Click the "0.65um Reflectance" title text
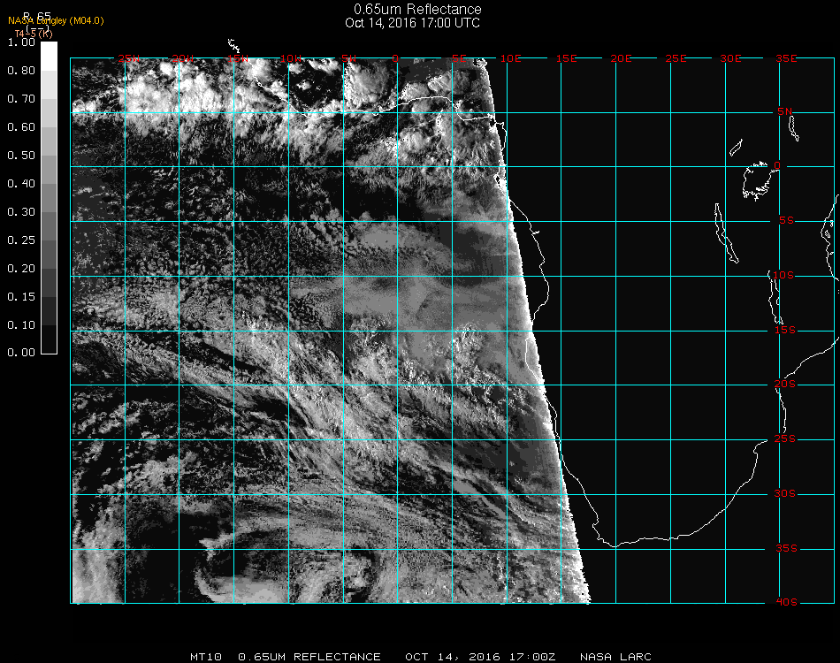Image resolution: width=840 pixels, height=663 pixels. 417,9
